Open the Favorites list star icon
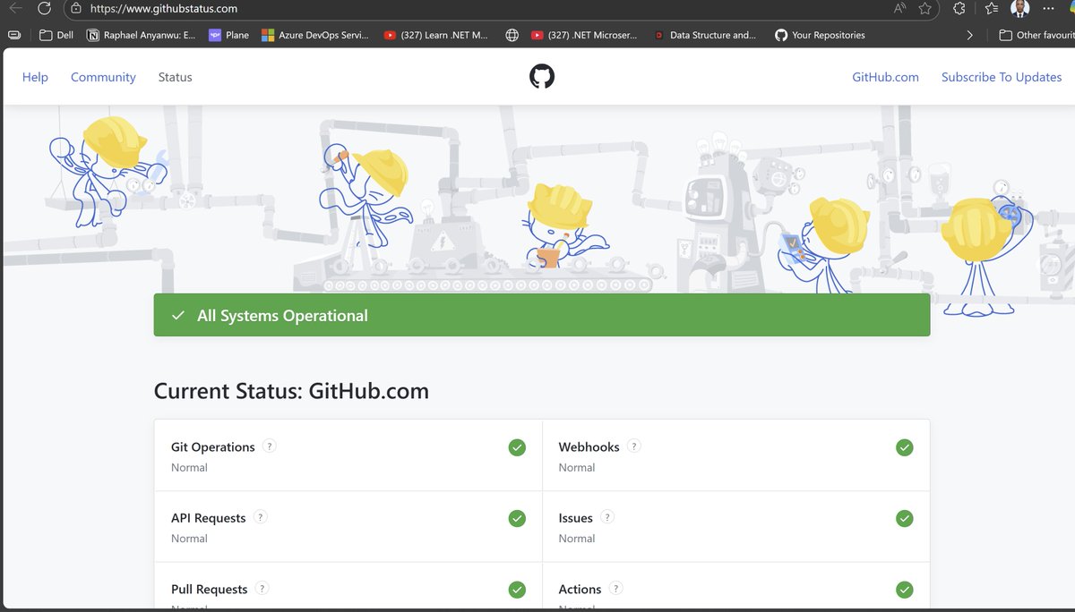Image resolution: width=1075 pixels, height=612 pixels. tap(991, 9)
